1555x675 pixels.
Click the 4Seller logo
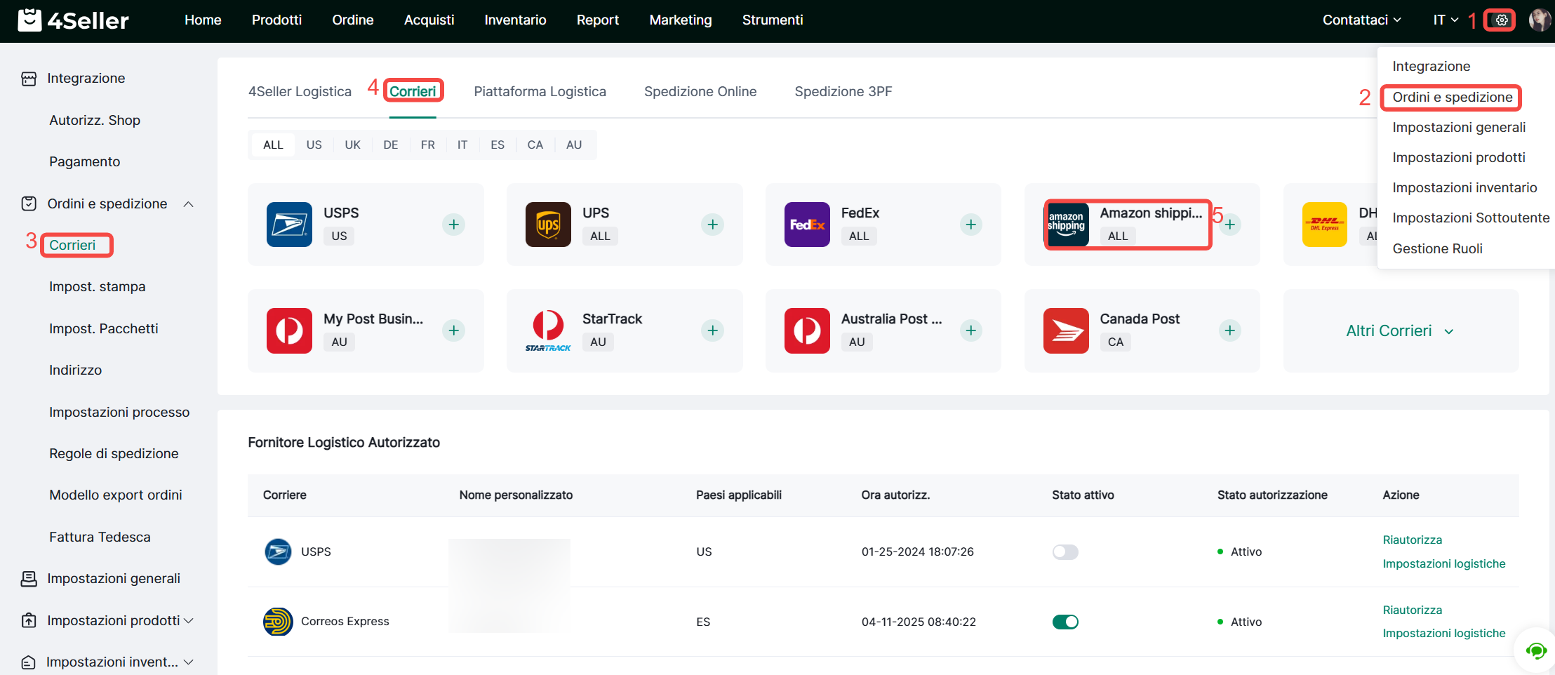click(73, 20)
